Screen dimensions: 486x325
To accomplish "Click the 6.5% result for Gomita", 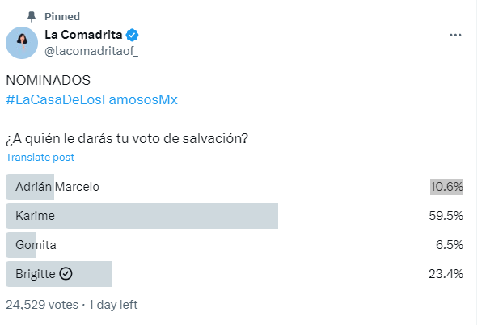I will [449, 245].
